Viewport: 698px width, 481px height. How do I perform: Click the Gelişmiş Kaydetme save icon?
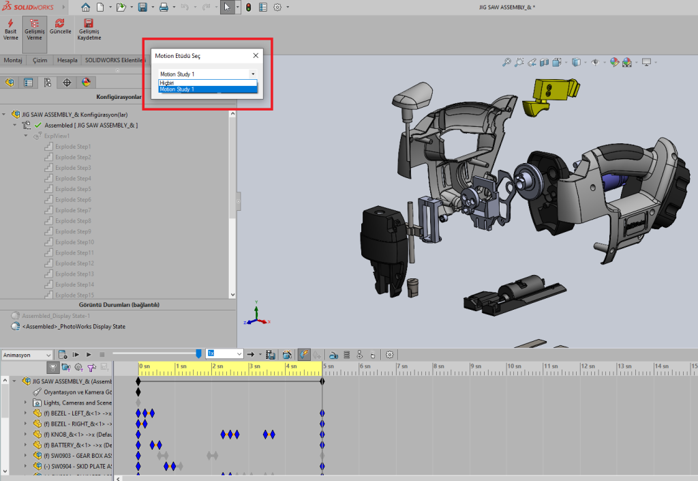coord(89,23)
